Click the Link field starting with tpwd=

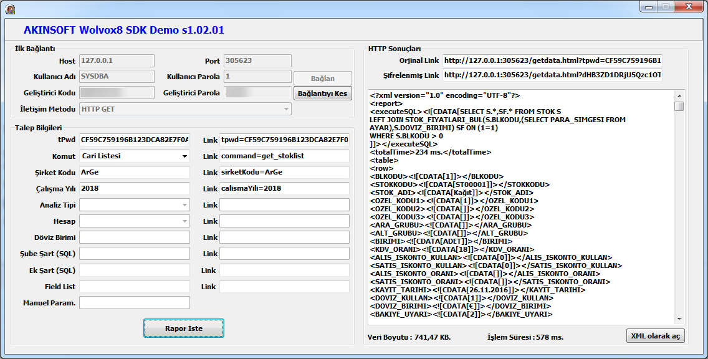pyautogui.click(x=284, y=140)
